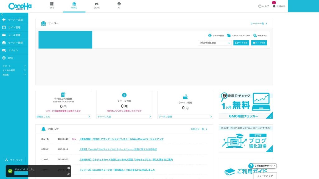The image size is (319, 179).
Task: Open Server Management gear icon link
Action: tap(210, 35)
